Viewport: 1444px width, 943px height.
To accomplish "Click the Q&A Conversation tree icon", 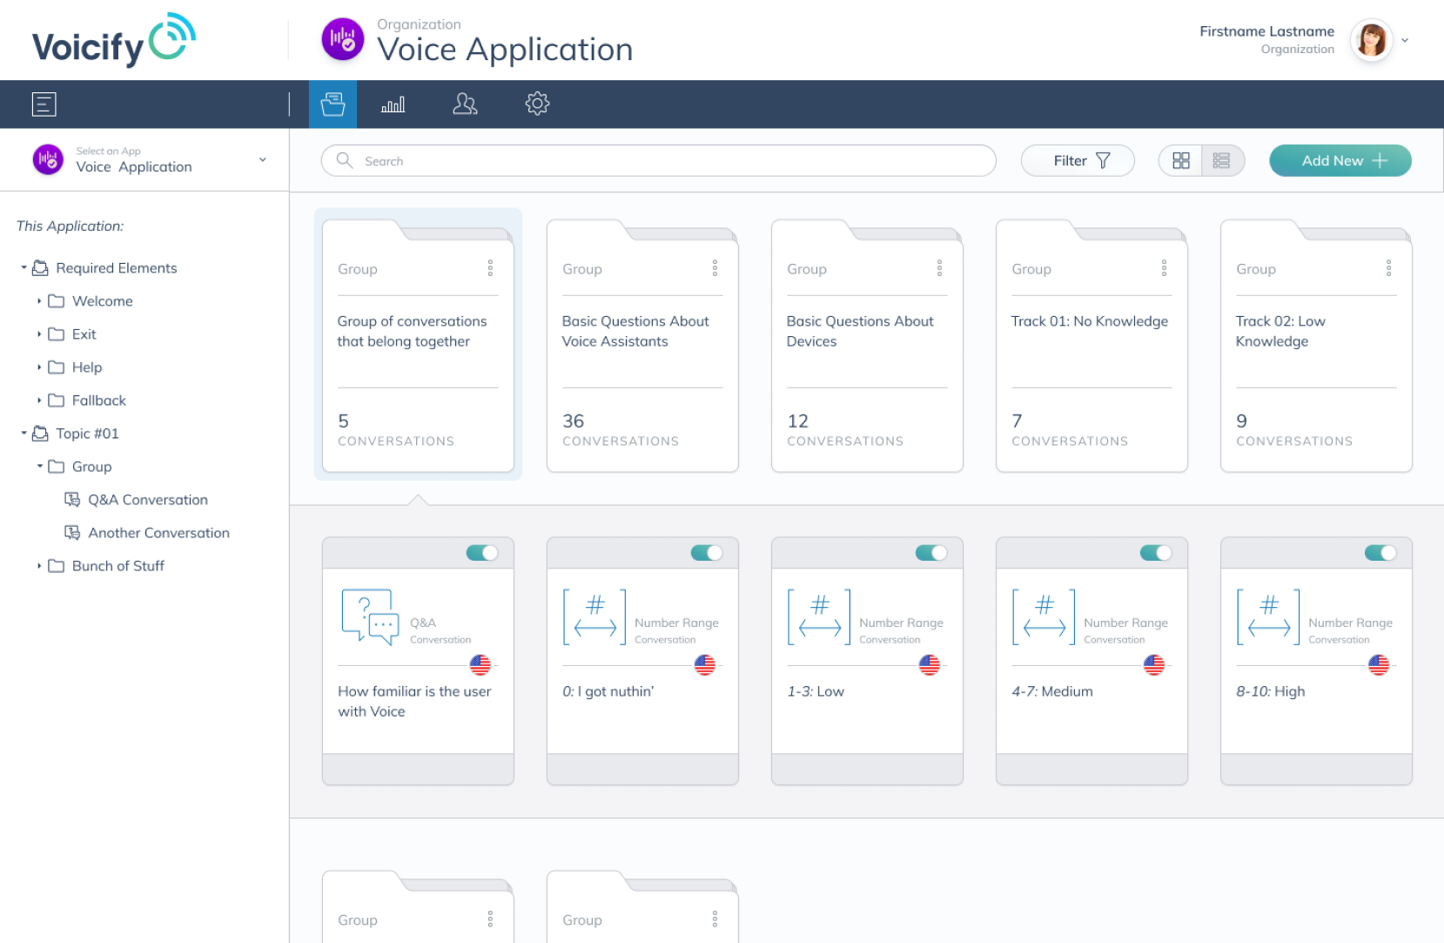I will click(x=72, y=500).
